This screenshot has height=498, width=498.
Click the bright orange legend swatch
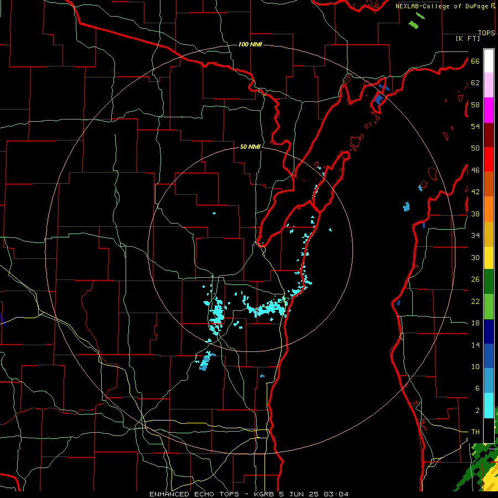click(489, 209)
